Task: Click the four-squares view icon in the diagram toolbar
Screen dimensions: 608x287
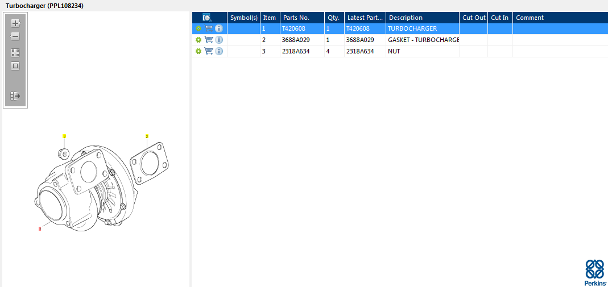Action: pyautogui.click(x=15, y=53)
